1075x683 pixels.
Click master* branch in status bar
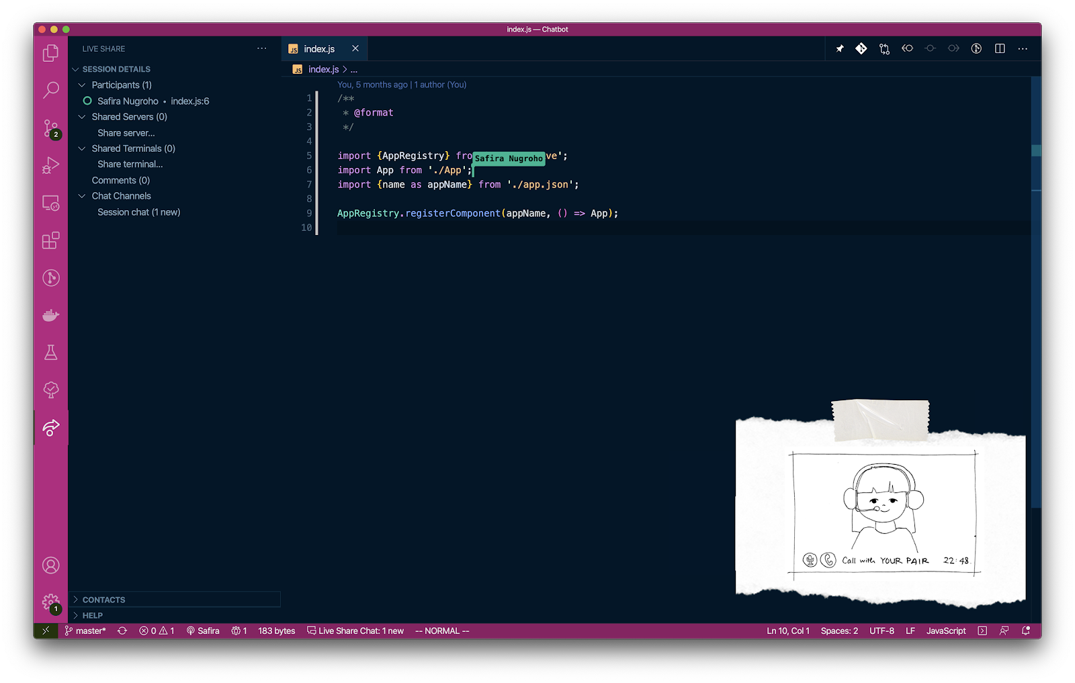coord(85,631)
